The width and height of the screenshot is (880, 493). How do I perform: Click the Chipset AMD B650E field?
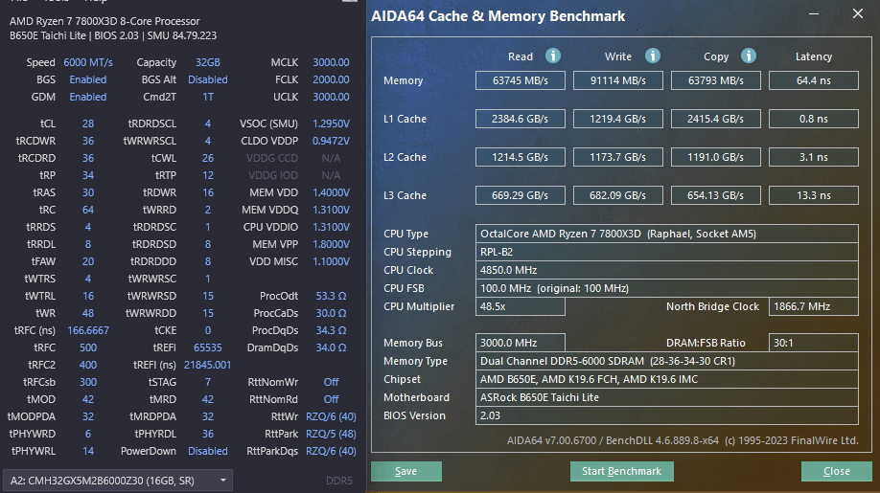[x=667, y=379]
